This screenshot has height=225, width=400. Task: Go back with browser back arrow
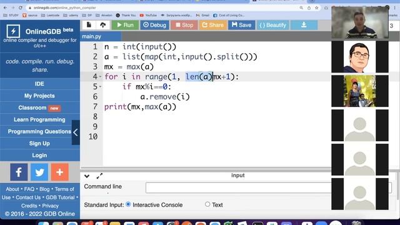click(x=6, y=8)
